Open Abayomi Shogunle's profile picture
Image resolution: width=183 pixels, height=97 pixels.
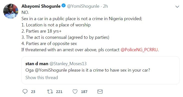[x=11, y=11]
